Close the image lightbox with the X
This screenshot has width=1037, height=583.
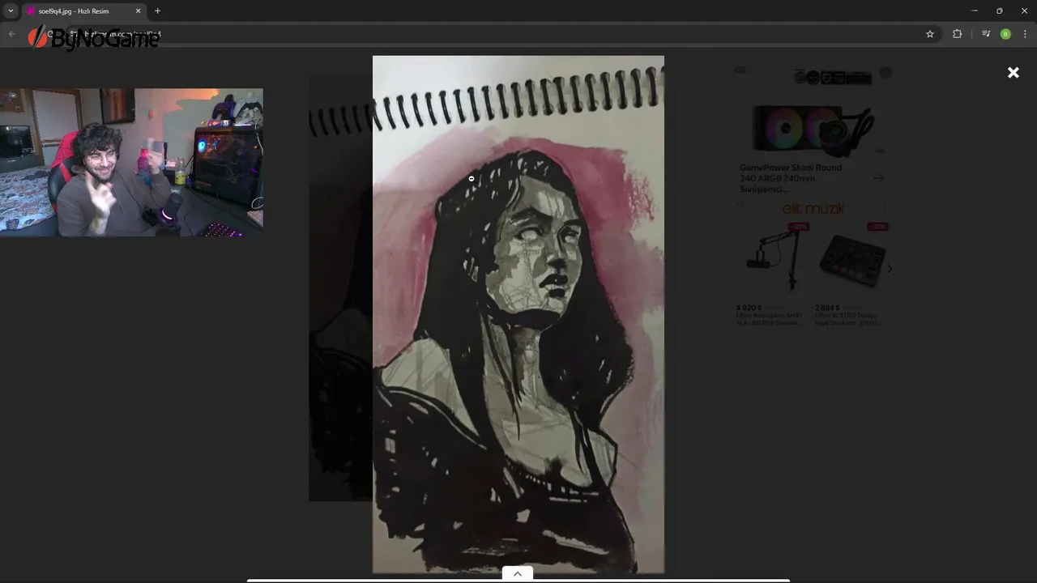click(x=1013, y=73)
